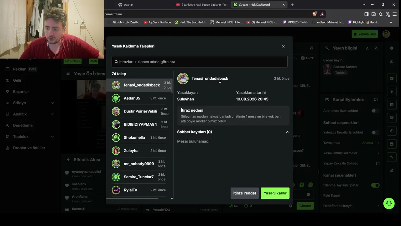Open the Leo AI sparkle icon
The width and height of the screenshot is (401, 226).
click(381, 14)
